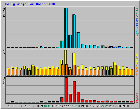This screenshot has width=140, height=109.
Task: Click the green day label 31
Action: [x=131, y=106]
